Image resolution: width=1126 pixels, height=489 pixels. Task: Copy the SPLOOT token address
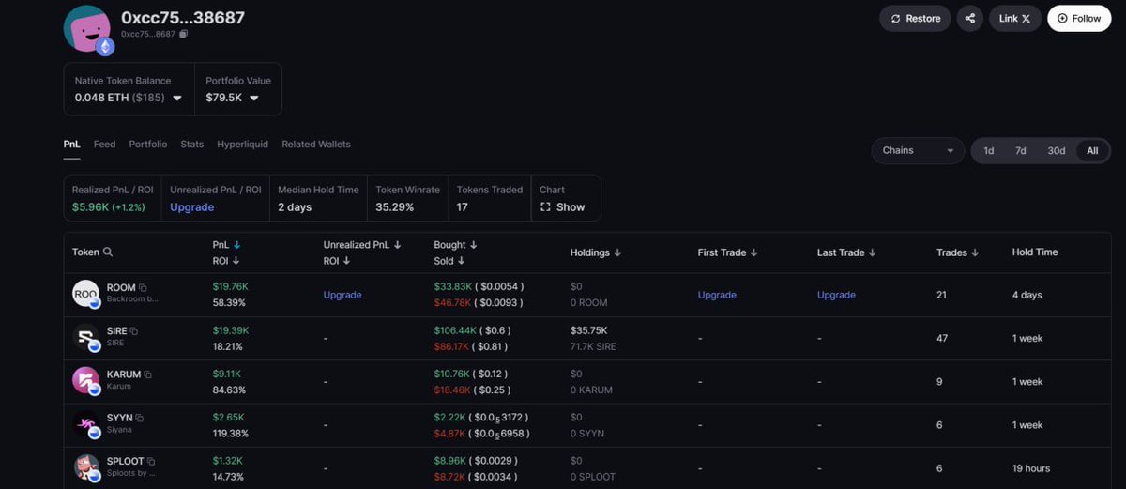pos(151,462)
